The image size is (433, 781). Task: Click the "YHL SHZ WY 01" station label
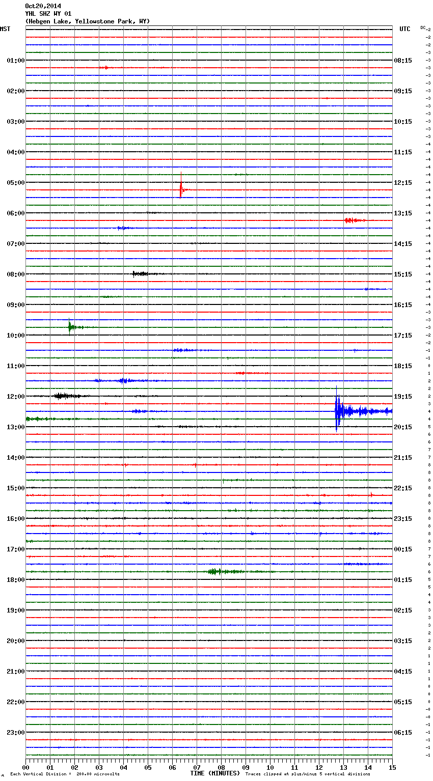point(48,14)
